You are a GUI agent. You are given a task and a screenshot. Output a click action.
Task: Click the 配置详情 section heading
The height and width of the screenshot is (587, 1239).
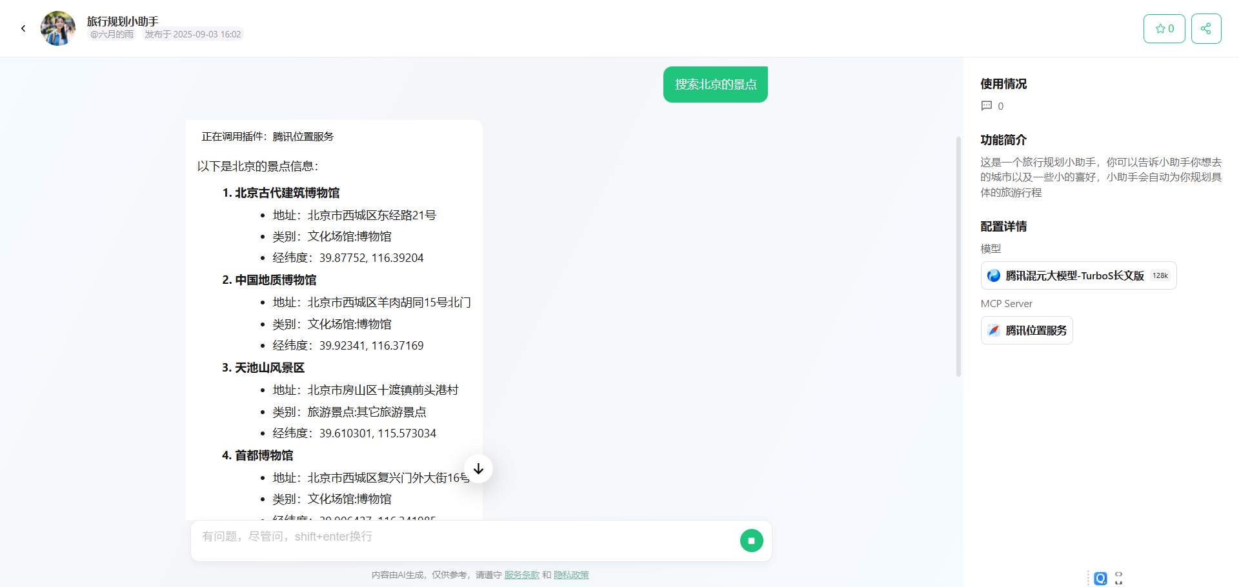[x=1003, y=226]
